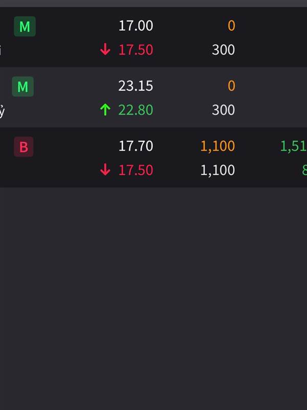
Task: Click the orange 1,100 matched quantity
Action: coord(218,146)
